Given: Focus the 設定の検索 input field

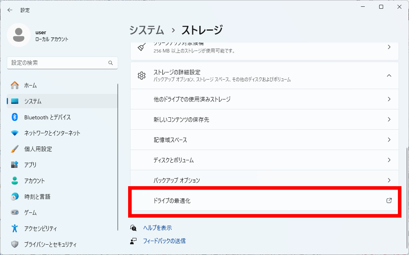Looking at the screenshot, I should 58,63.
